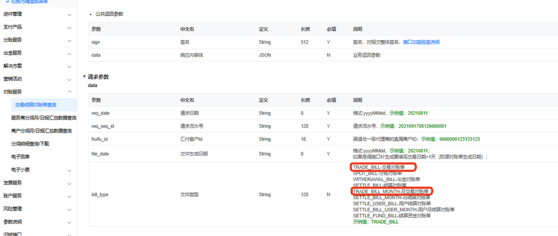Click the bill_type parameter cell
This screenshot has height=236, width=558.
click(100, 195)
